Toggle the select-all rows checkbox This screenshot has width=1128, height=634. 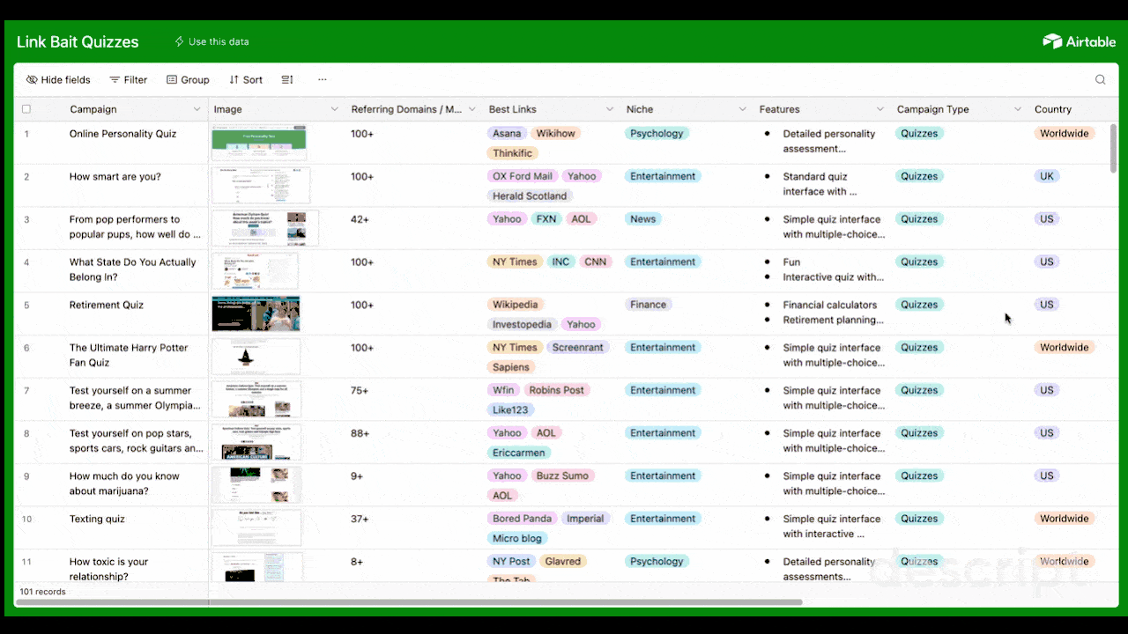pos(26,109)
